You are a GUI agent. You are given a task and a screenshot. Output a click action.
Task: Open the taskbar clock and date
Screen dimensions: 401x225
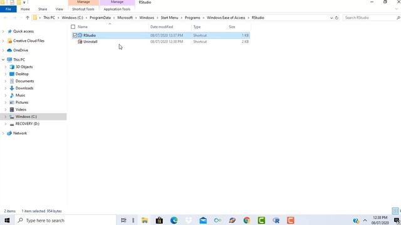click(x=380, y=220)
